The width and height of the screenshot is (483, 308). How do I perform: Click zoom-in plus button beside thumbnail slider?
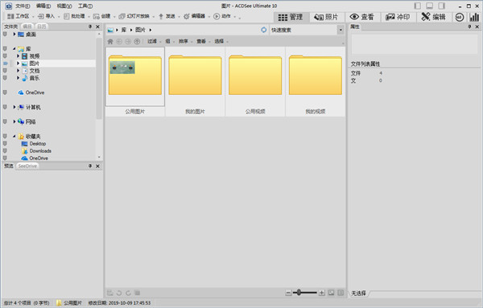[x=321, y=293]
